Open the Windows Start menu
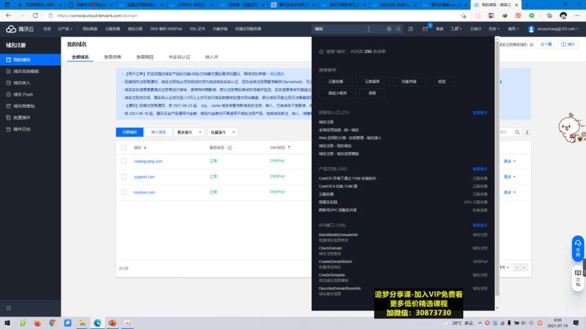This screenshot has width=586, height=329. tap(7, 323)
